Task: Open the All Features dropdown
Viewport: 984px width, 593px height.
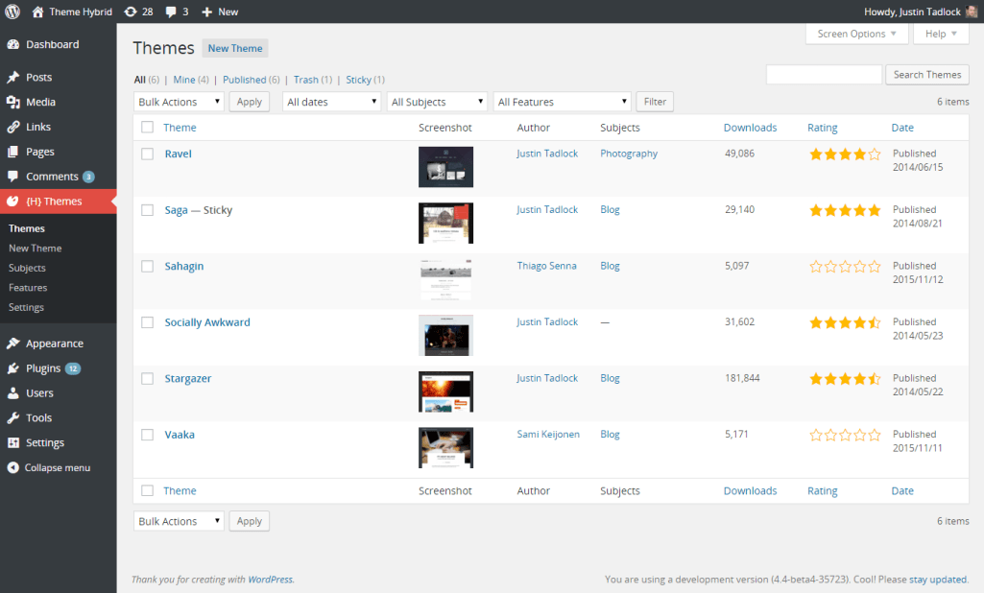Action: (x=562, y=102)
